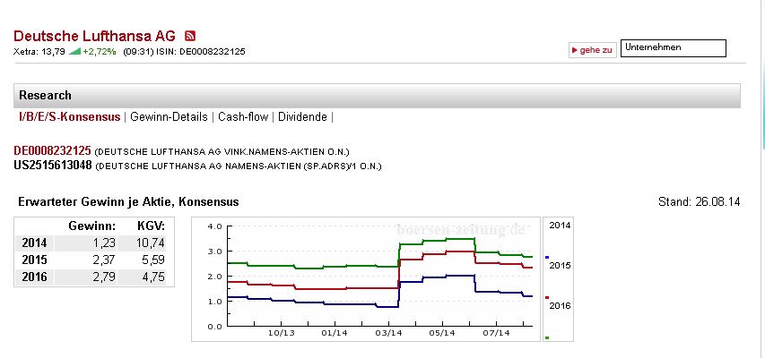Focus the Unternehmen search field
This screenshot has height=358, width=765.
[673, 48]
